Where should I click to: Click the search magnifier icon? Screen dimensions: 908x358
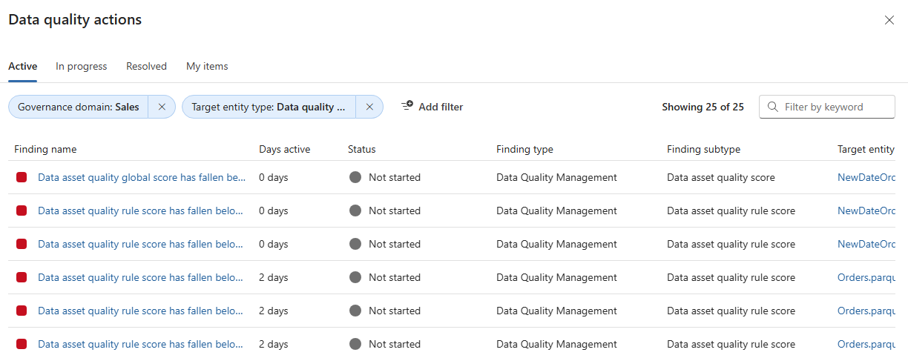[x=772, y=107]
